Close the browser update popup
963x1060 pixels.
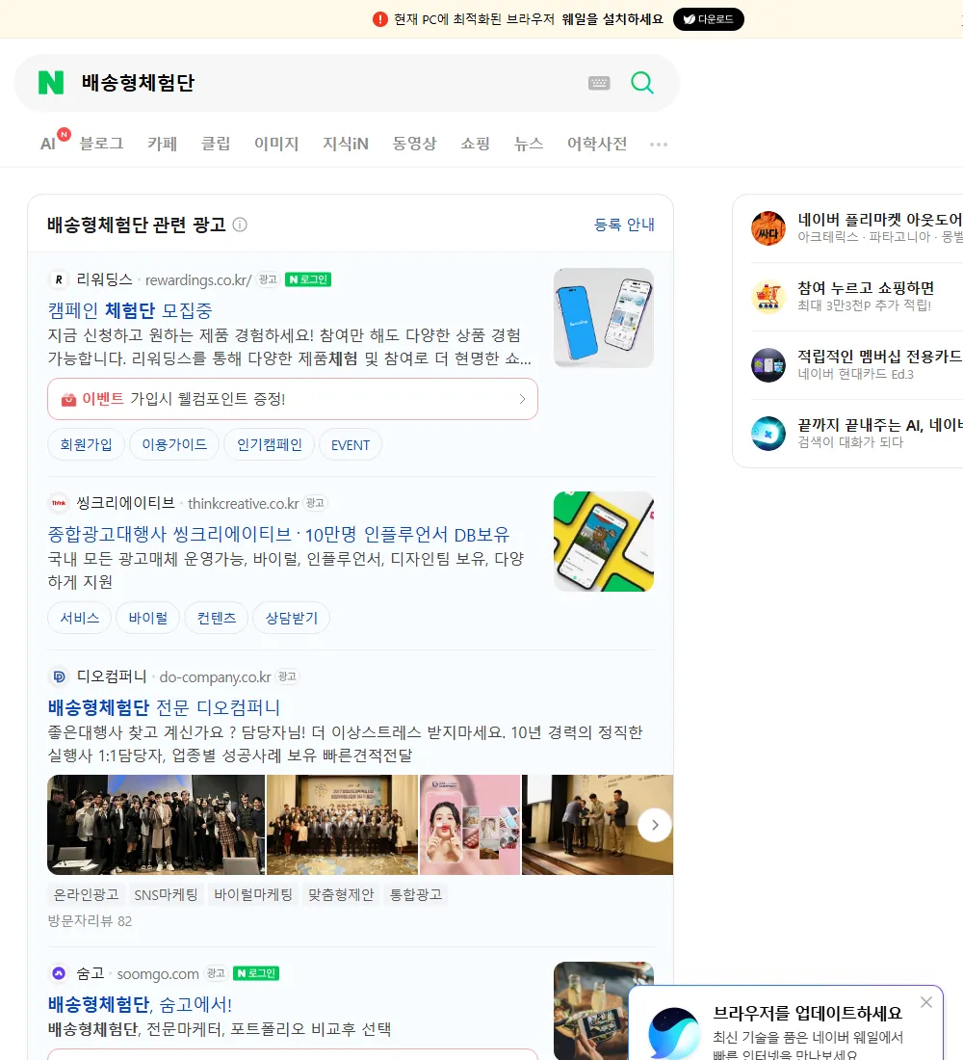point(926,1002)
